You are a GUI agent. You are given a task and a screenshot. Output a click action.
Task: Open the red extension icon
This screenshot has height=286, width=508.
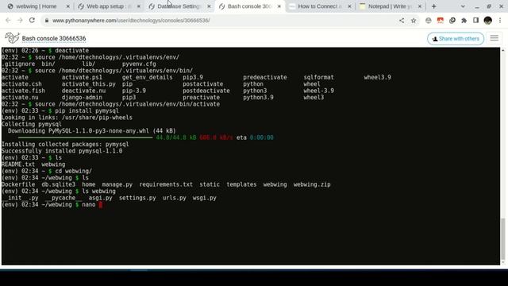click(x=440, y=21)
